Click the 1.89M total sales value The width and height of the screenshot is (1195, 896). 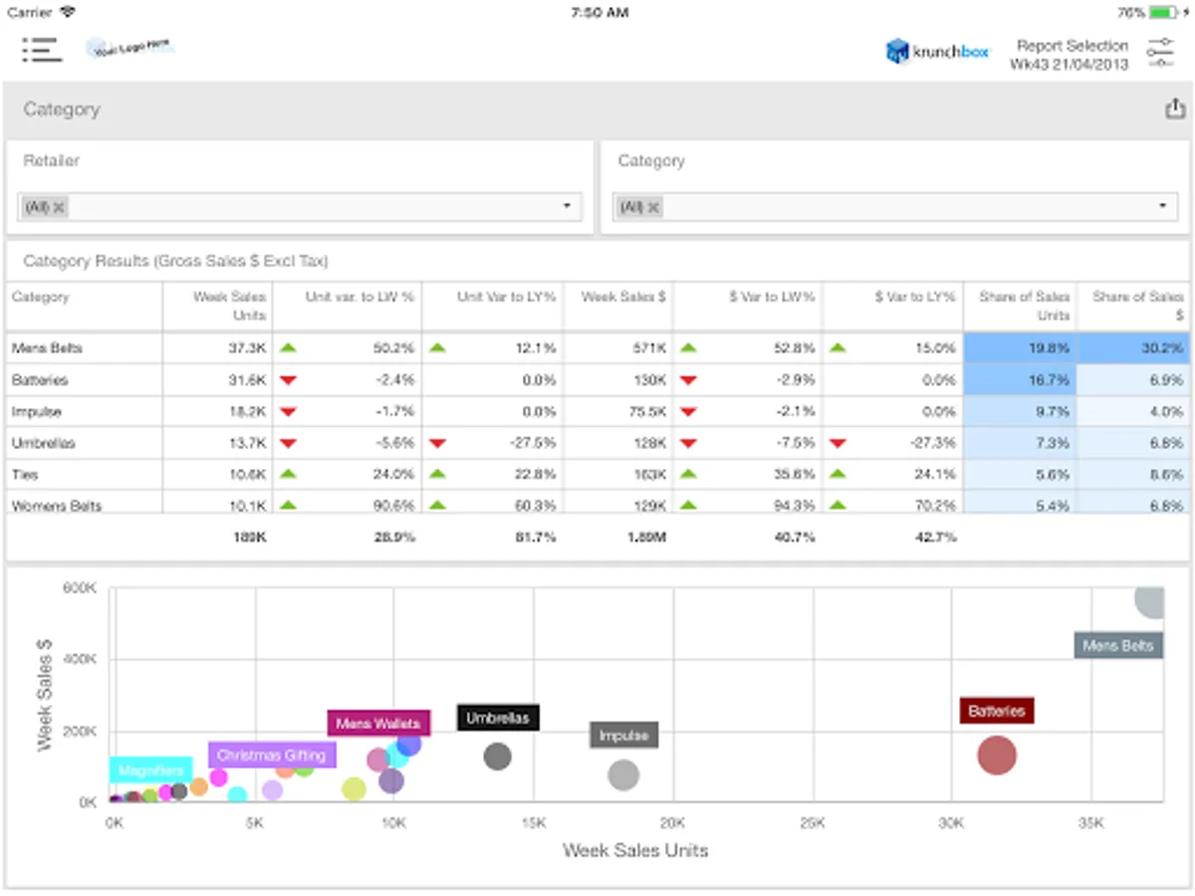coord(647,537)
